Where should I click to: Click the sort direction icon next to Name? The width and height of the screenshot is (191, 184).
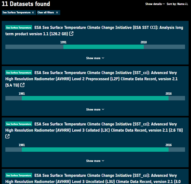click(x=186, y=4)
